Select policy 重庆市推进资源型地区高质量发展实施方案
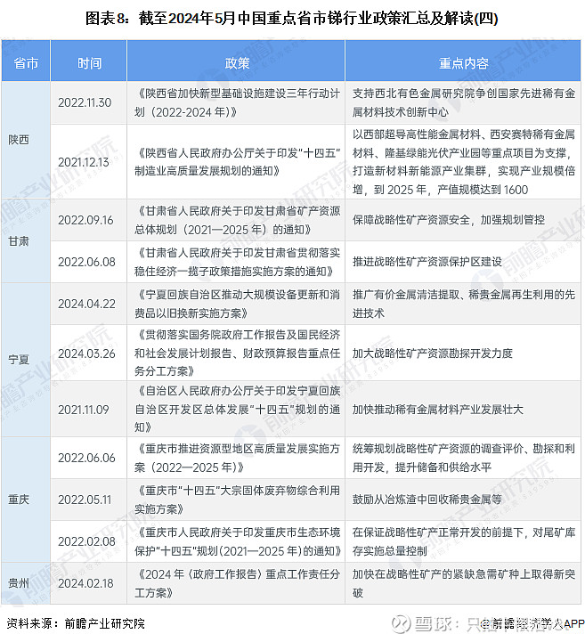This screenshot has width=585, height=642. click(238, 458)
